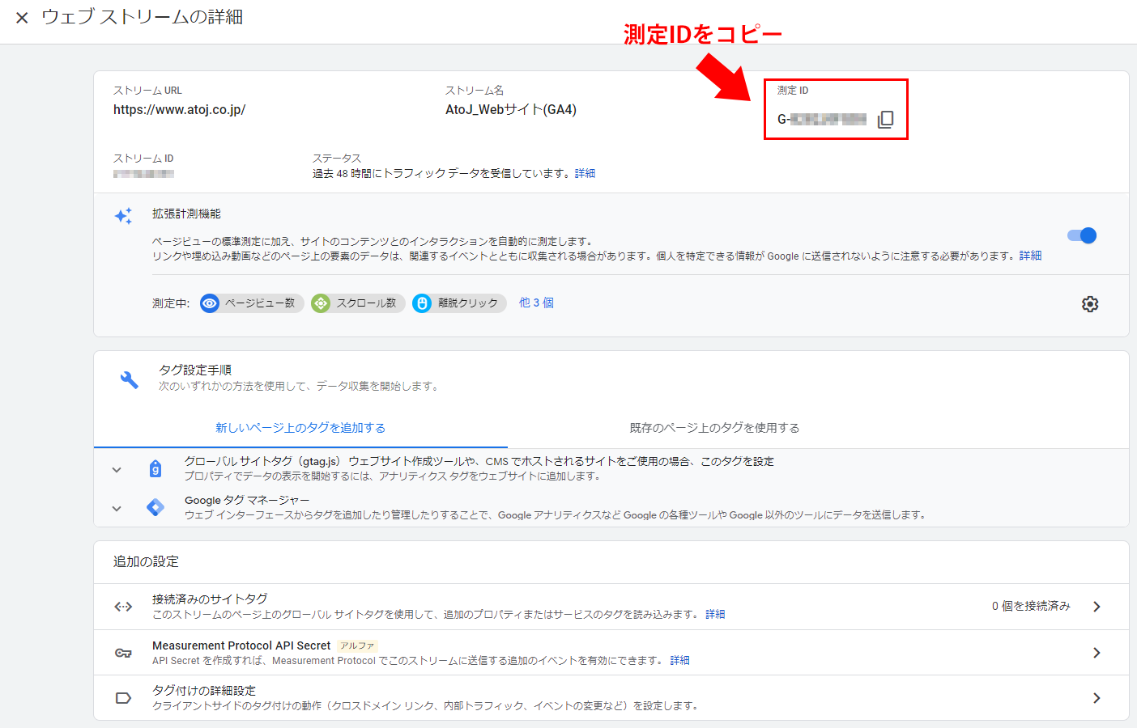This screenshot has height=728, width=1137.
Task: Click the key icon for Measurement Protocol API Secret
Action: (123, 653)
